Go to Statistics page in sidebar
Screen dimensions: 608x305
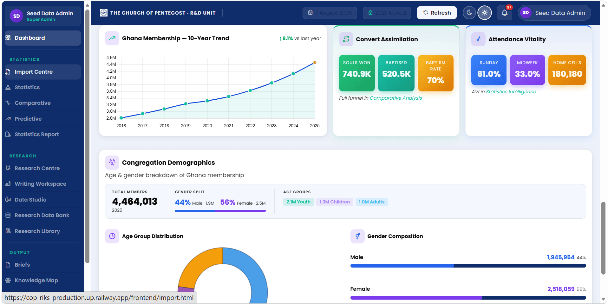[x=43, y=88]
